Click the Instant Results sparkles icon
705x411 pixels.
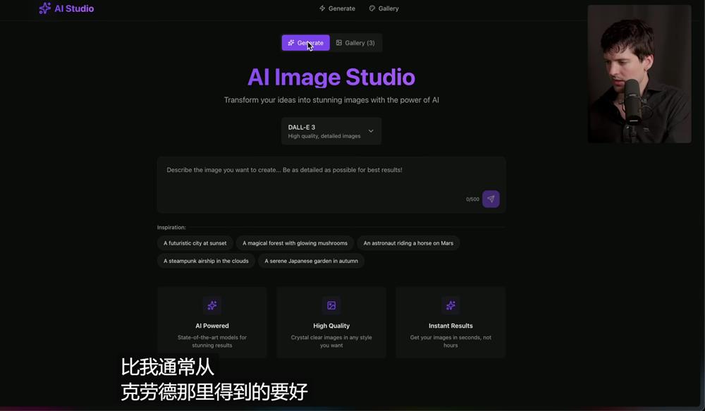(x=450, y=305)
